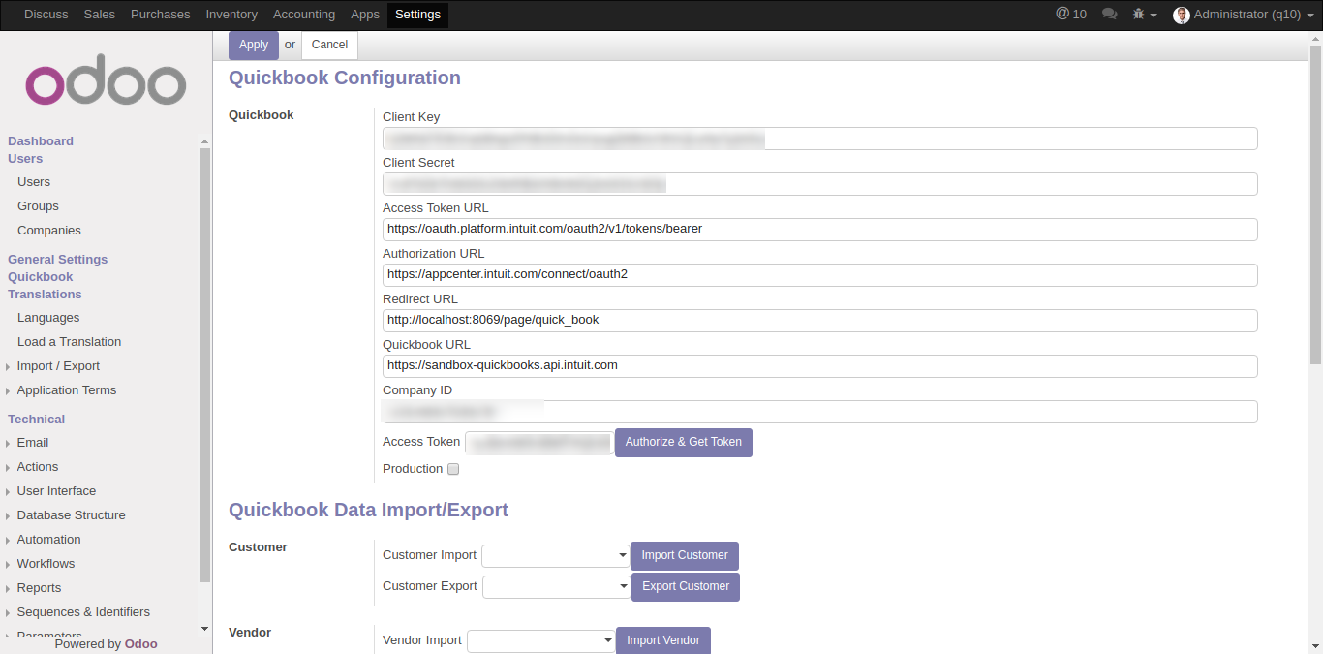Open the developer bug icon menu

pyautogui.click(x=1145, y=15)
